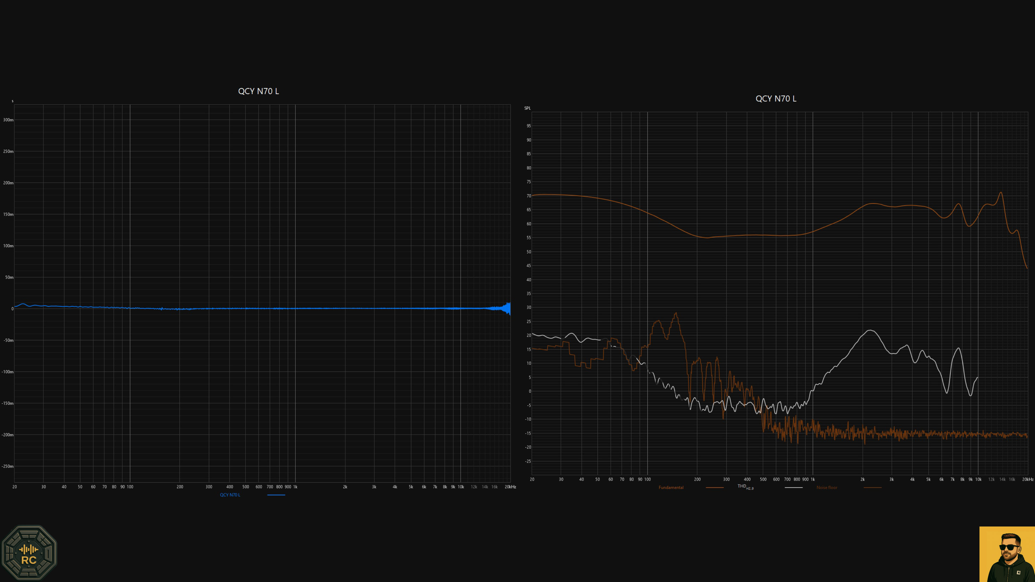The height and width of the screenshot is (582, 1035).
Task: Click the sunglasses man avatar
Action: [x=1007, y=554]
